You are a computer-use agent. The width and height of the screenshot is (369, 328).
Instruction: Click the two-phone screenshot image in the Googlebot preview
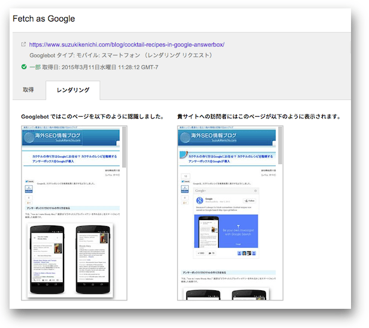coord(70,260)
